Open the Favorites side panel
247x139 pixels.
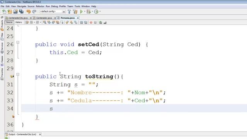click(2, 74)
